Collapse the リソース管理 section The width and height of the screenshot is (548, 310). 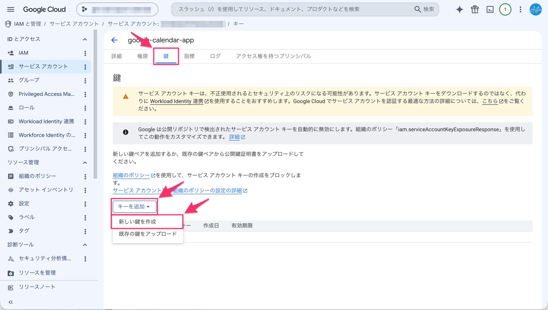85,163
